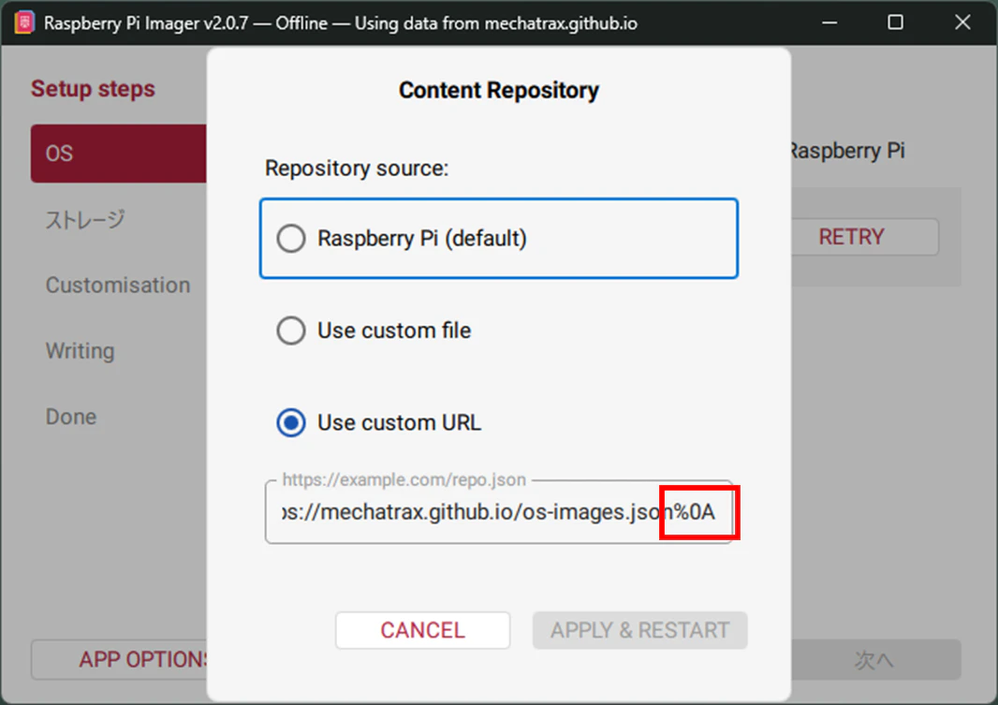
Task: Open APP OPTIONS in main window
Action: (120, 660)
